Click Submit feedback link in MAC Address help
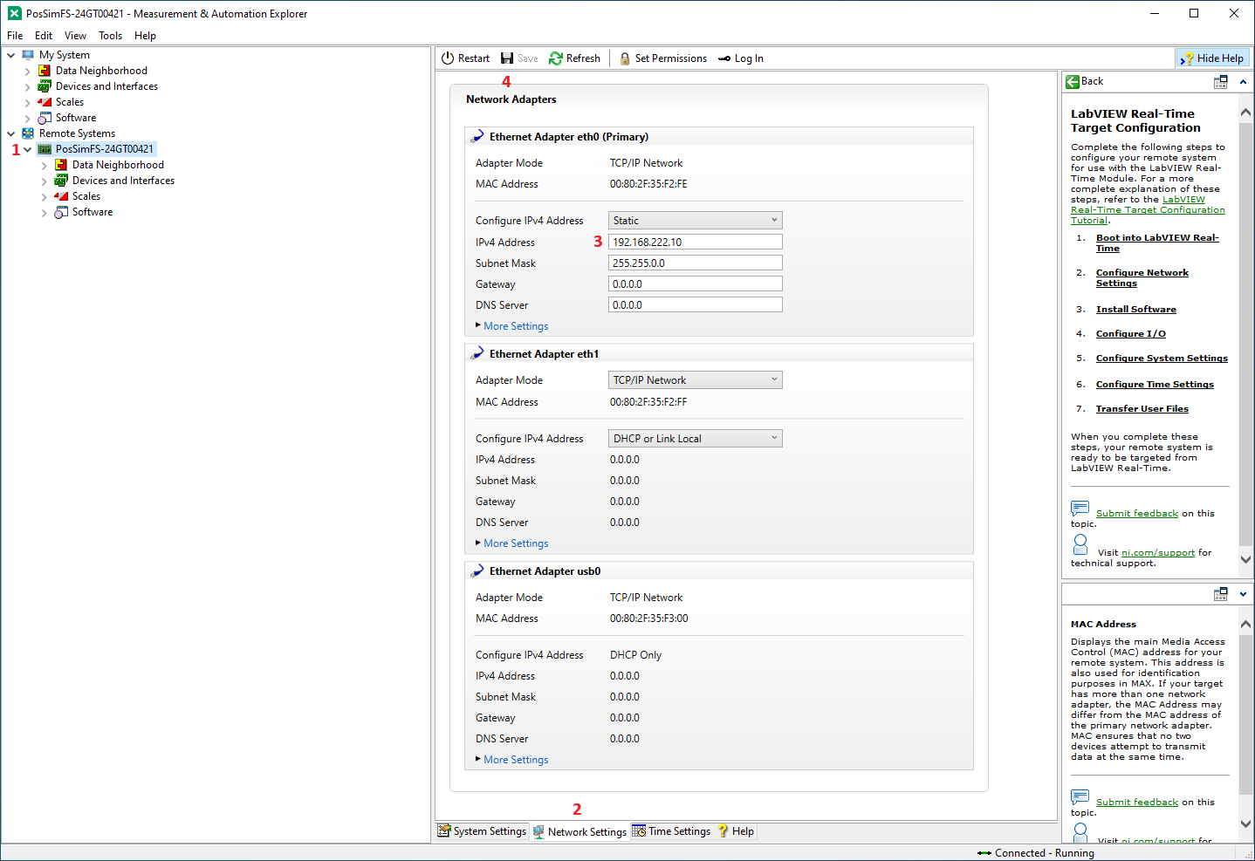1255x861 pixels. coord(1136,803)
